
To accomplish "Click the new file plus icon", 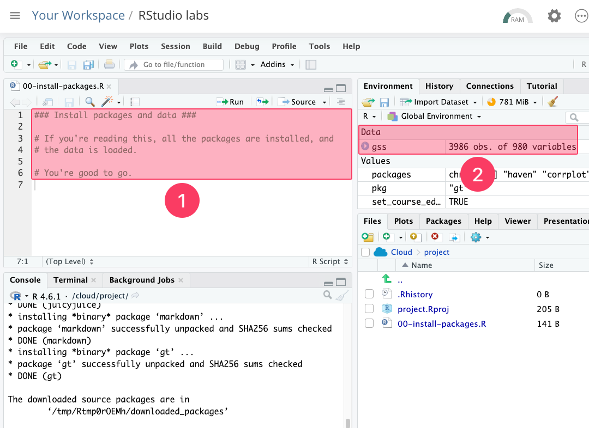I will [x=14, y=64].
